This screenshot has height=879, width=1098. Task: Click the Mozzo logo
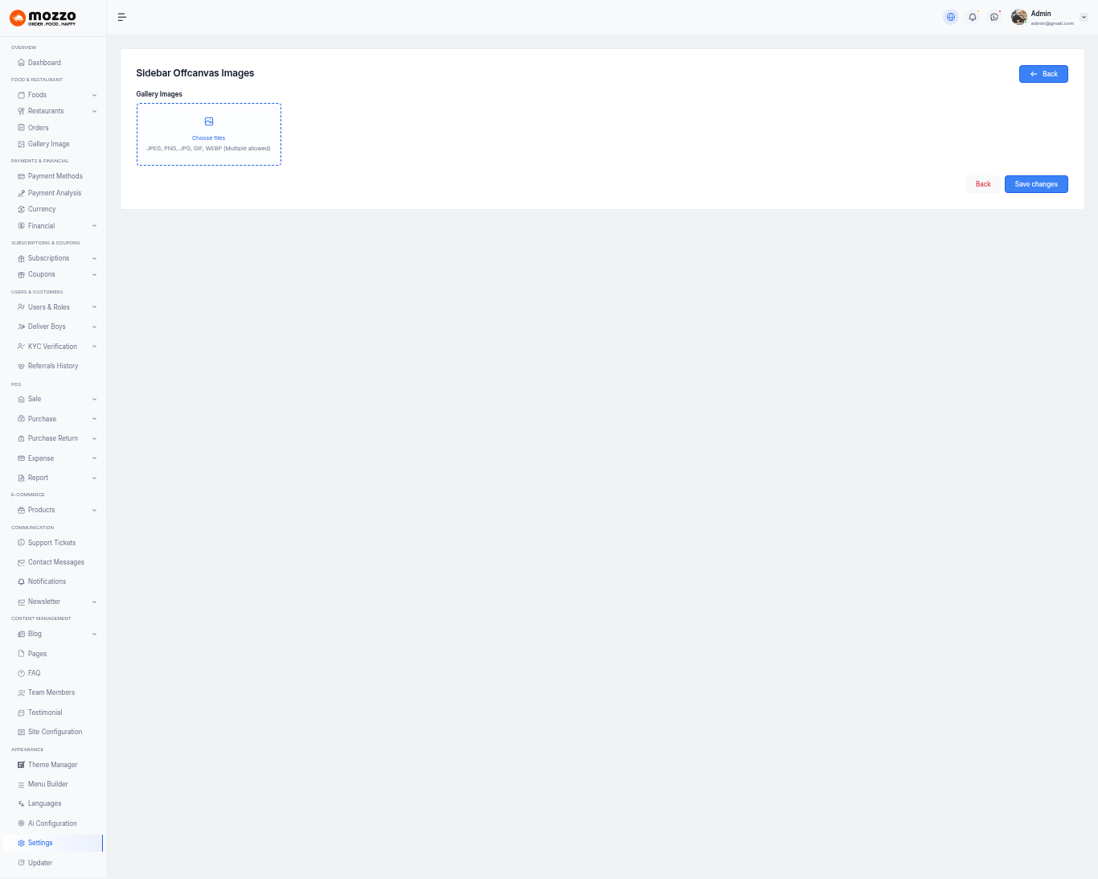pos(43,18)
